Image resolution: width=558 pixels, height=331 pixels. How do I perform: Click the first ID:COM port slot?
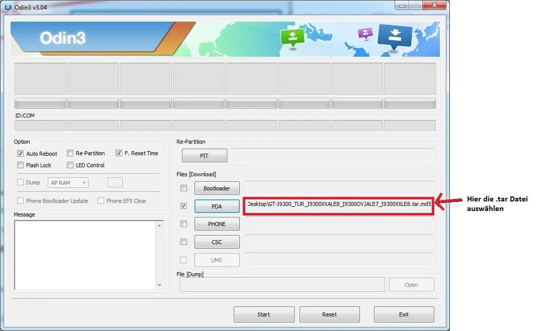40,126
